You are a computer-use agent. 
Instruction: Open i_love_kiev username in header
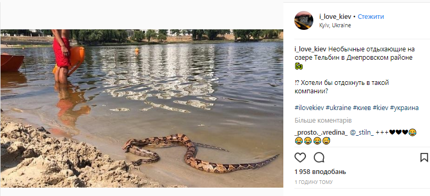point(335,16)
